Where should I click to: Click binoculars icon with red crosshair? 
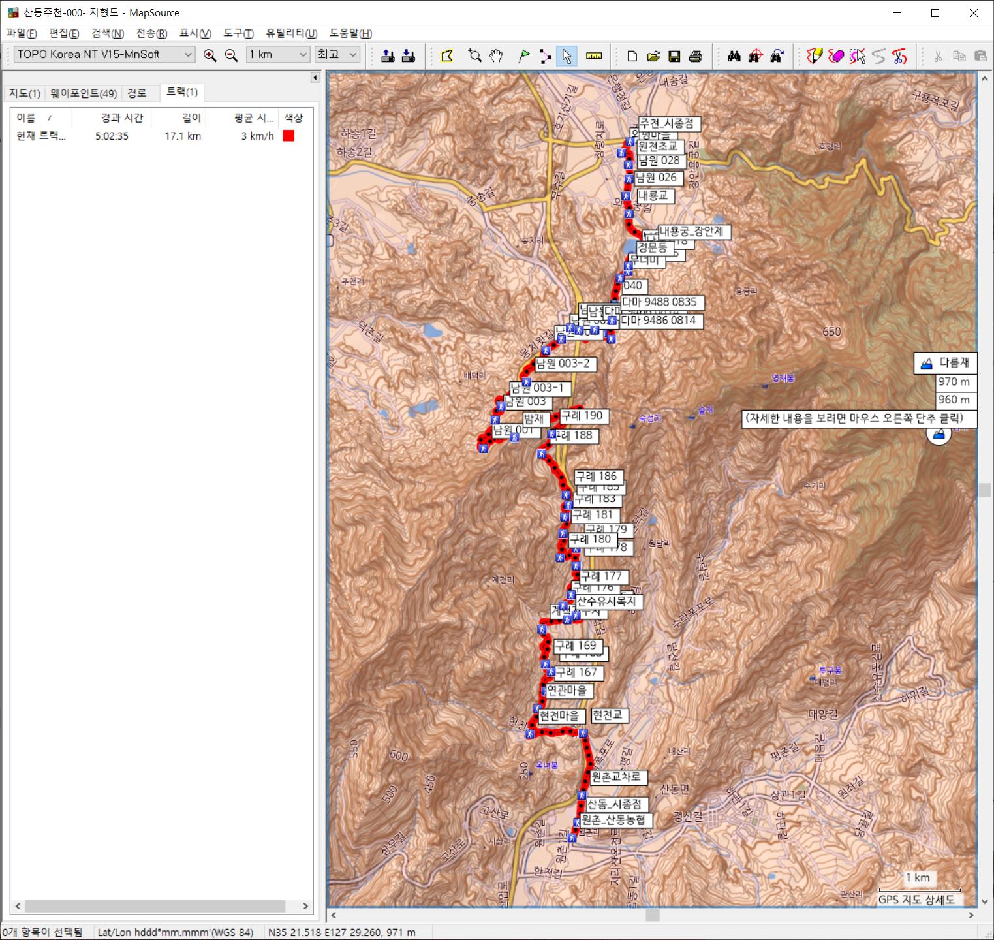(x=755, y=55)
